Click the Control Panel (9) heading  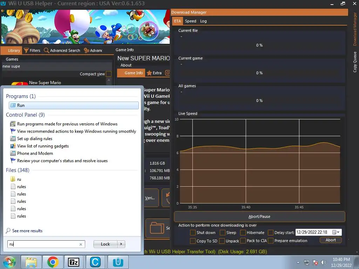(25, 115)
